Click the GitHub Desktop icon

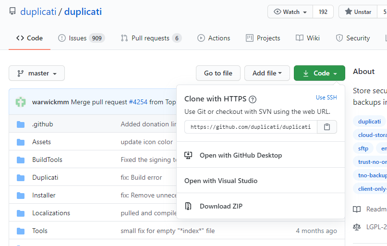(188, 155)
